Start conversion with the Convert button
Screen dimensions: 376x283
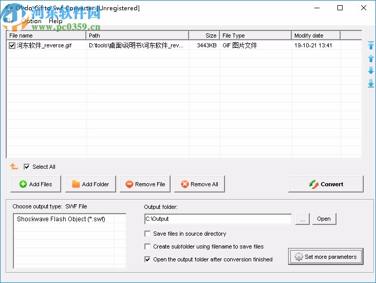coord(326,184)
